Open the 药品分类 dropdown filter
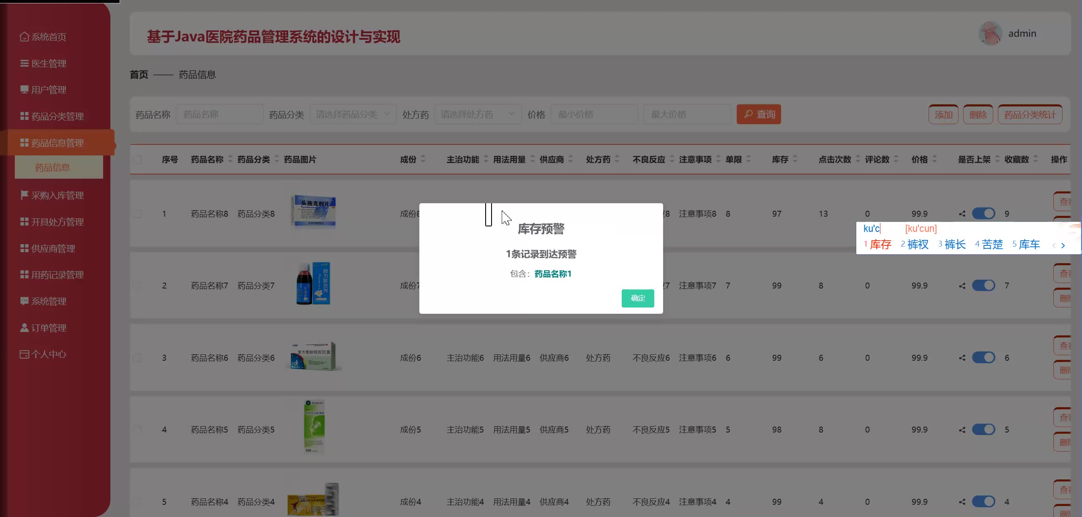The height and width of the screenshot is (517, 1082). 353,114
